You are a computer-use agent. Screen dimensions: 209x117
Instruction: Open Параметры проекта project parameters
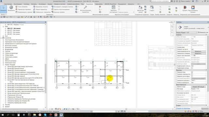[40, 6]
